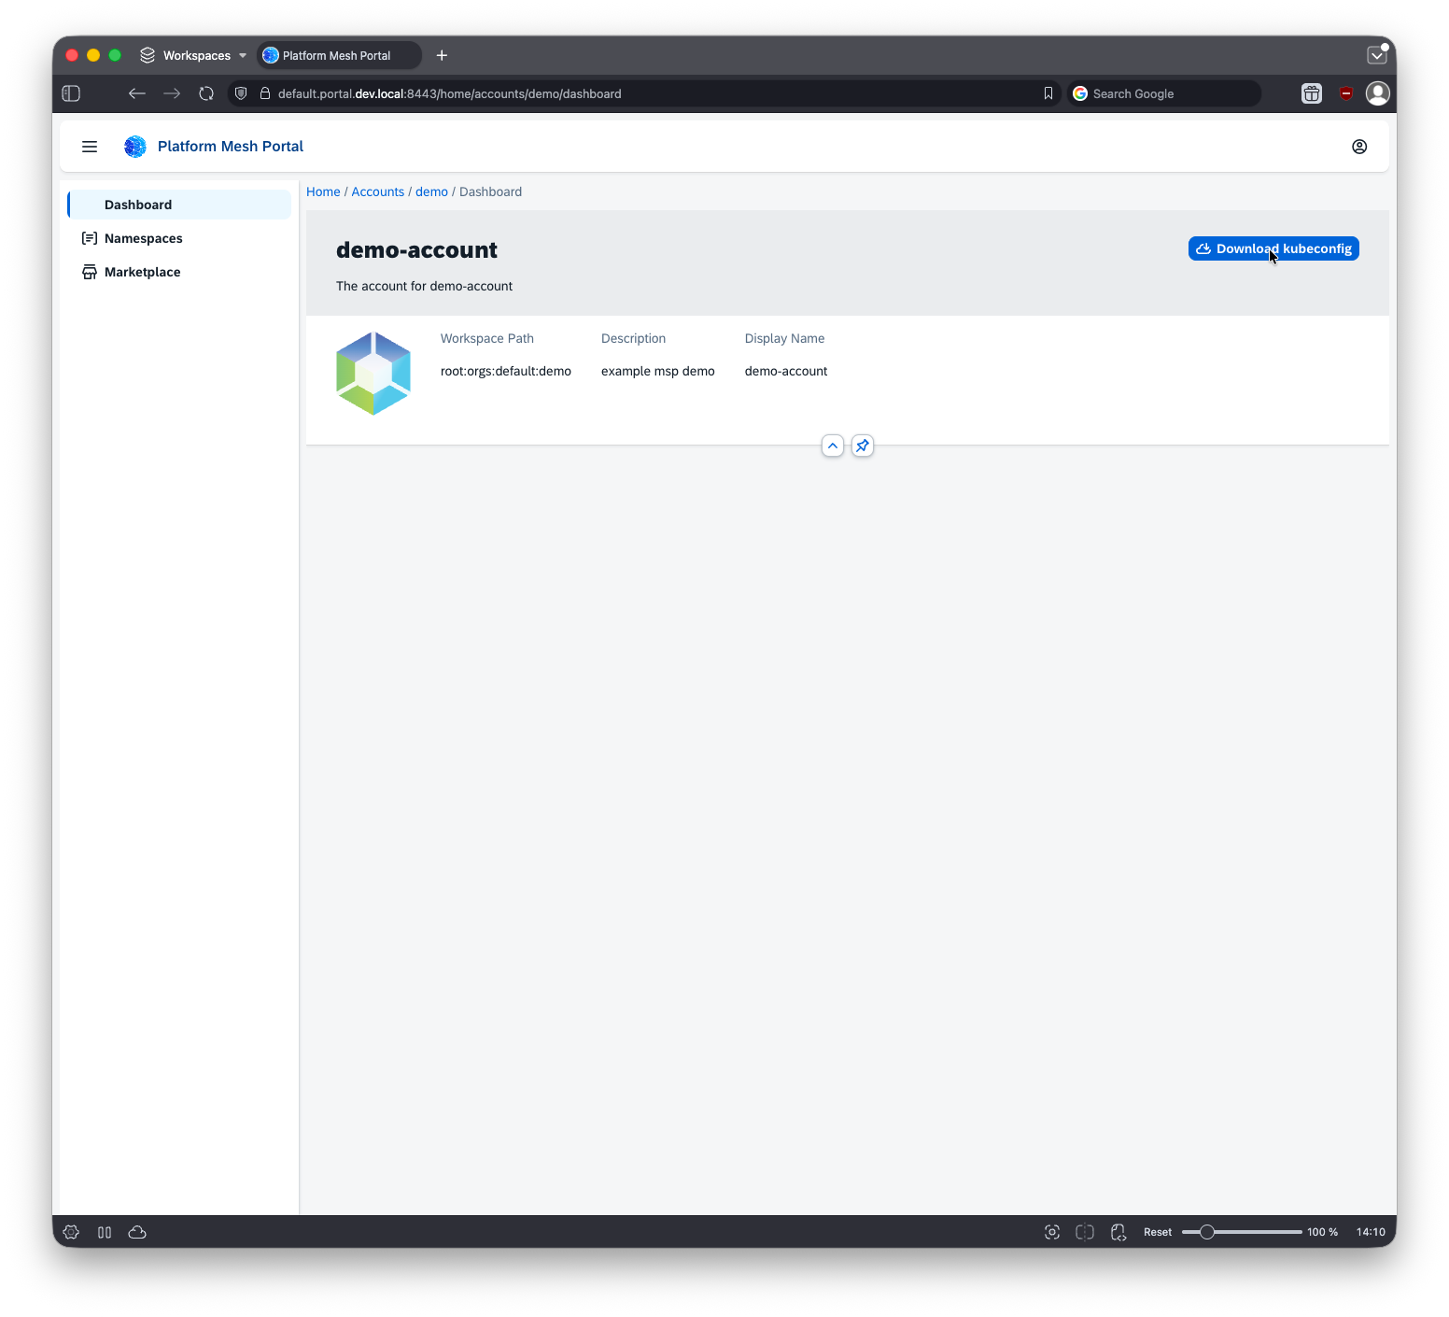The image size is (1449, 1317).
Task: Expand the shield tracker protection dropdown
Action: 240,93
